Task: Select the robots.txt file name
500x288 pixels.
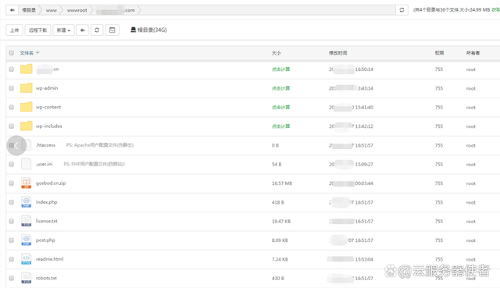Action: pyautogui.click(x=46, y=278)
